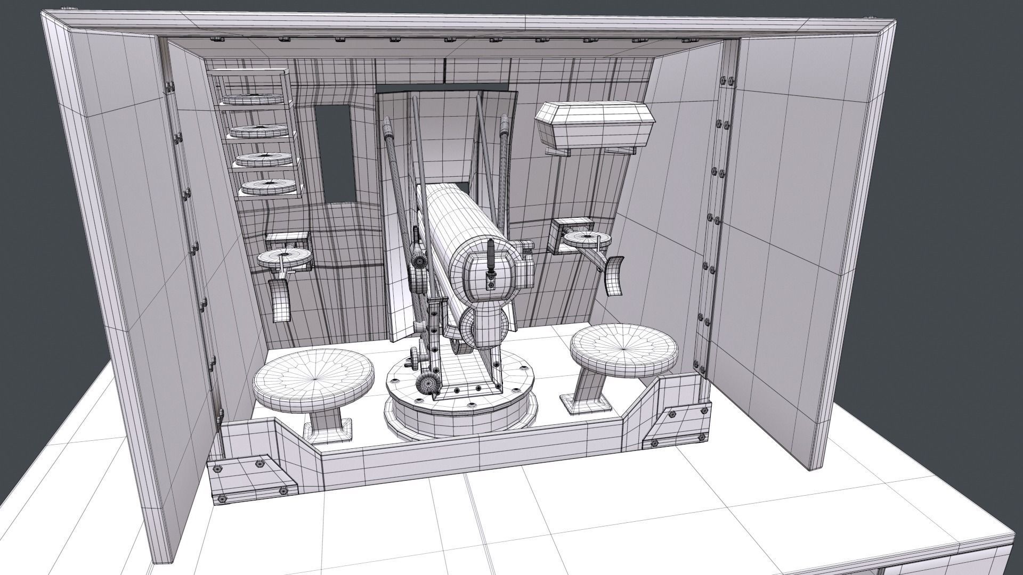
Task: Select the dark rectangular window opening
Action: click(x=335, y=153)
